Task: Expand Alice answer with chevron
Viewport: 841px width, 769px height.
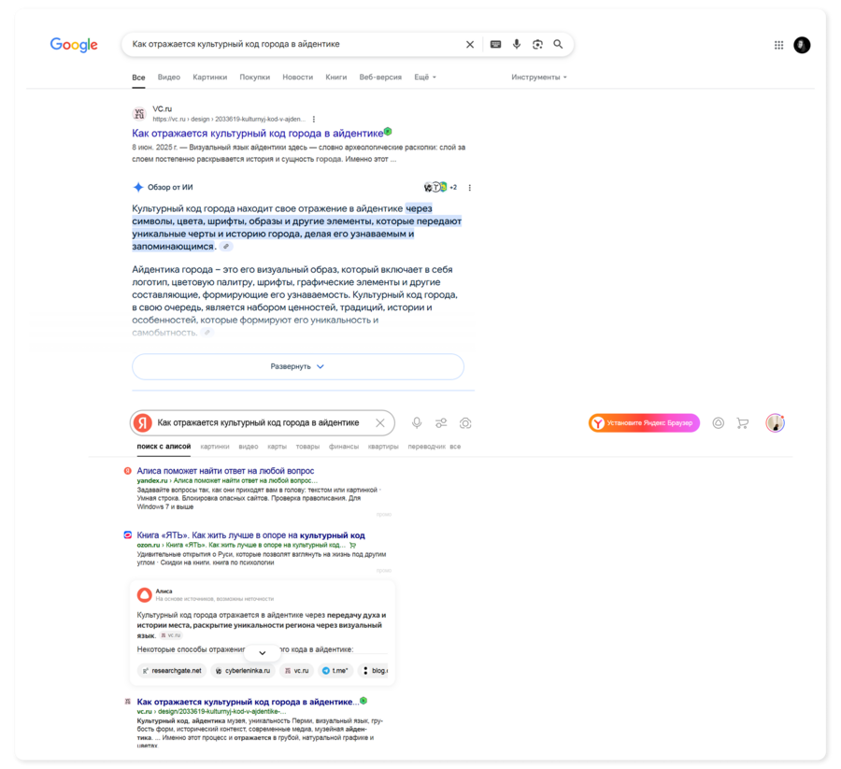Action: coord(263,652)
